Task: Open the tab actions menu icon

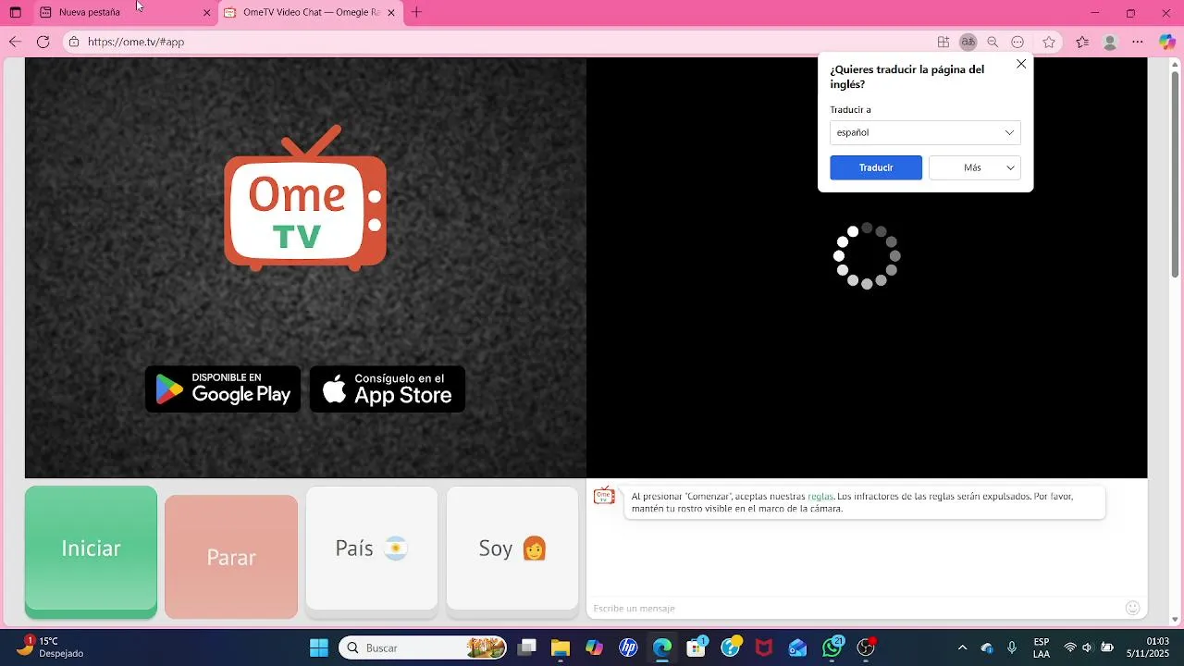Action: tap(15, 13)
